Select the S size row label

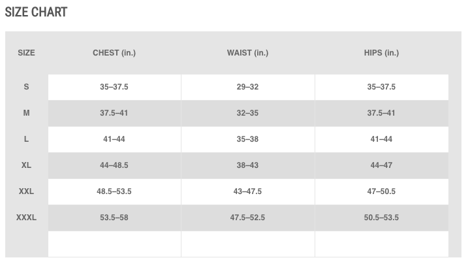26,87
